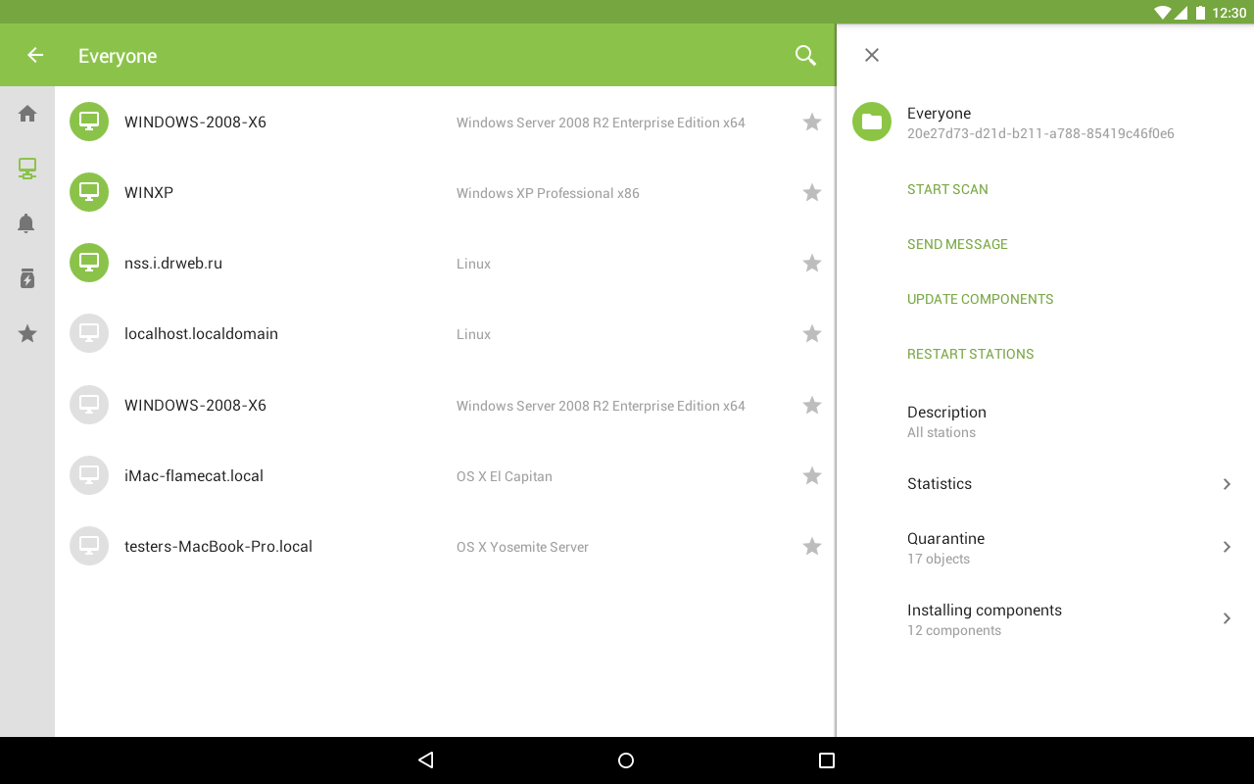Close the Everyone details panel with X
The image size is (1254, 784).
point(872,55)
